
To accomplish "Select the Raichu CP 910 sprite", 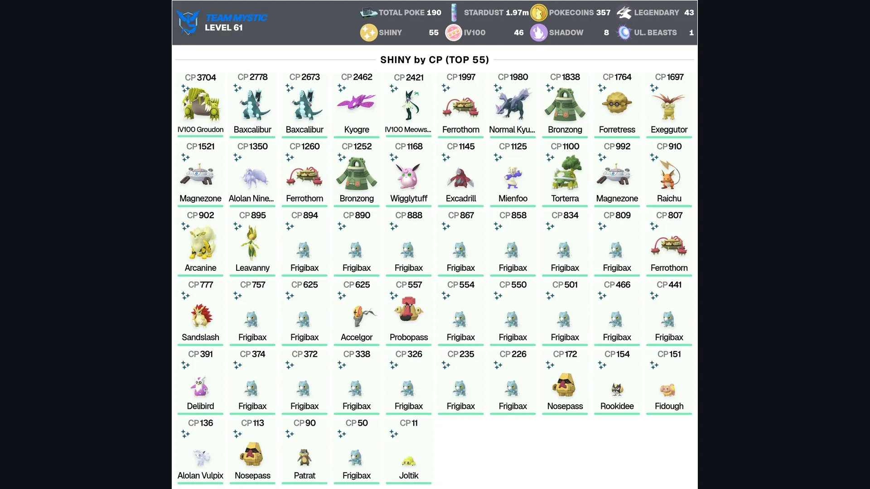I will click(669, 175).
